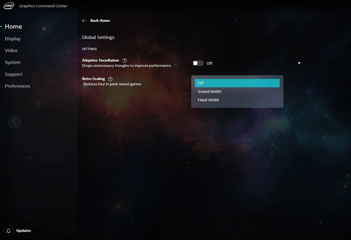Viewport: 351px width, 240px height.
Task: Choose Scaled Width option
Action: click(x=237, y=91)
